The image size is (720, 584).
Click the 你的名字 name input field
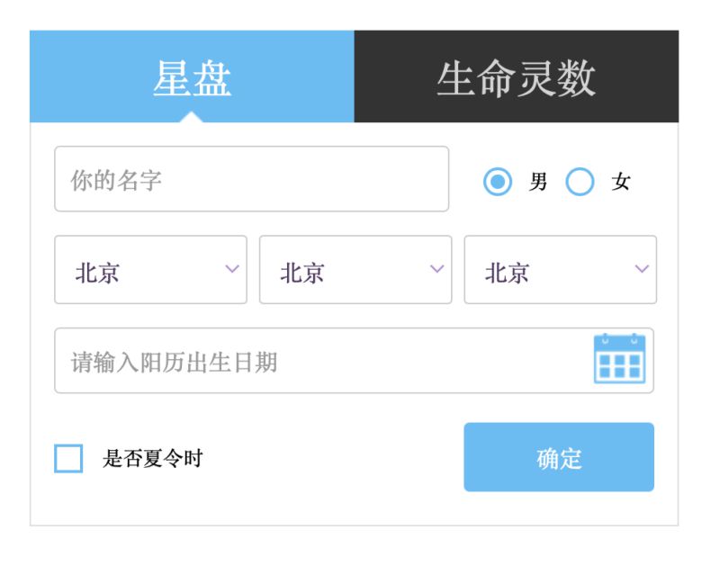tap(252, 179)
